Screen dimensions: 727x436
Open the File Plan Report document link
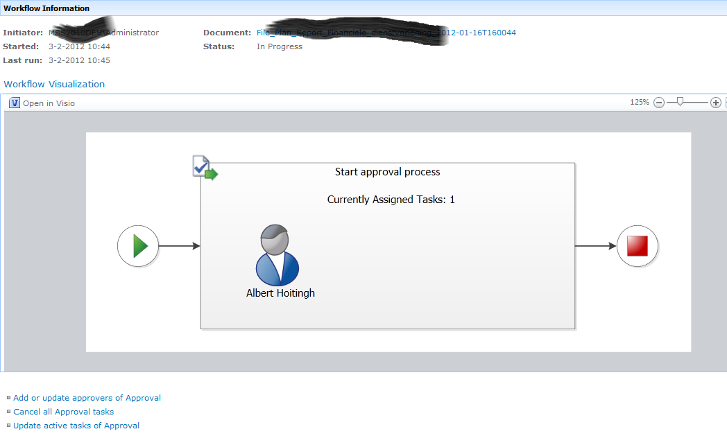click(386, 33)
